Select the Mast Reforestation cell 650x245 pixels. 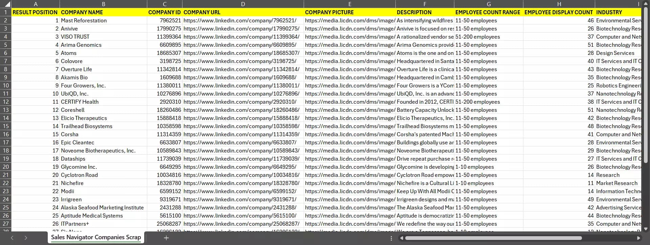tap(103, 20)
